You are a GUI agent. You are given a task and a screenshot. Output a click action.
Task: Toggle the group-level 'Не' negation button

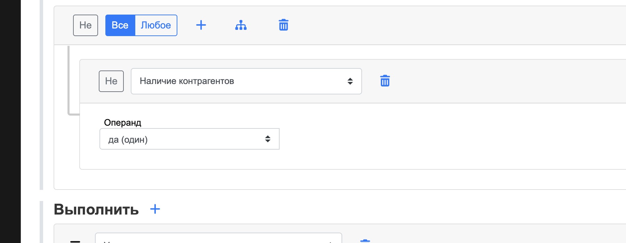pos(86,25)
